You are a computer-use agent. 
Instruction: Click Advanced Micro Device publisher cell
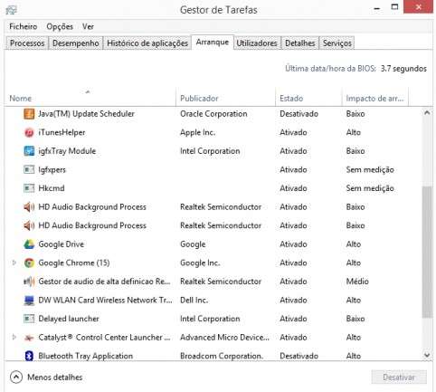(224, 338)
